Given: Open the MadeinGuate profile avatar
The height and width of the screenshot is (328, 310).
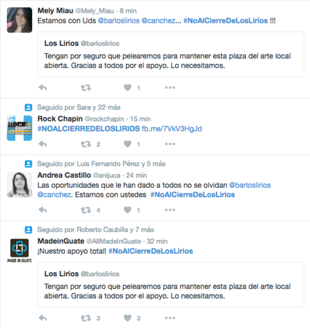Looking at the screenshot, I should tap(19, 250).
